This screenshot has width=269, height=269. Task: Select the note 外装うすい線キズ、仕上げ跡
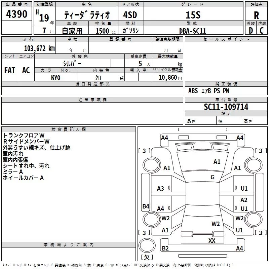[x=37, y=148]
